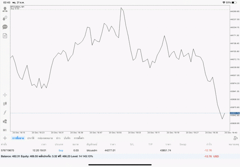Screen dimensions: 240x167
Task: Switch to the ประวัติ (History) tab
Action: point(30,138)
